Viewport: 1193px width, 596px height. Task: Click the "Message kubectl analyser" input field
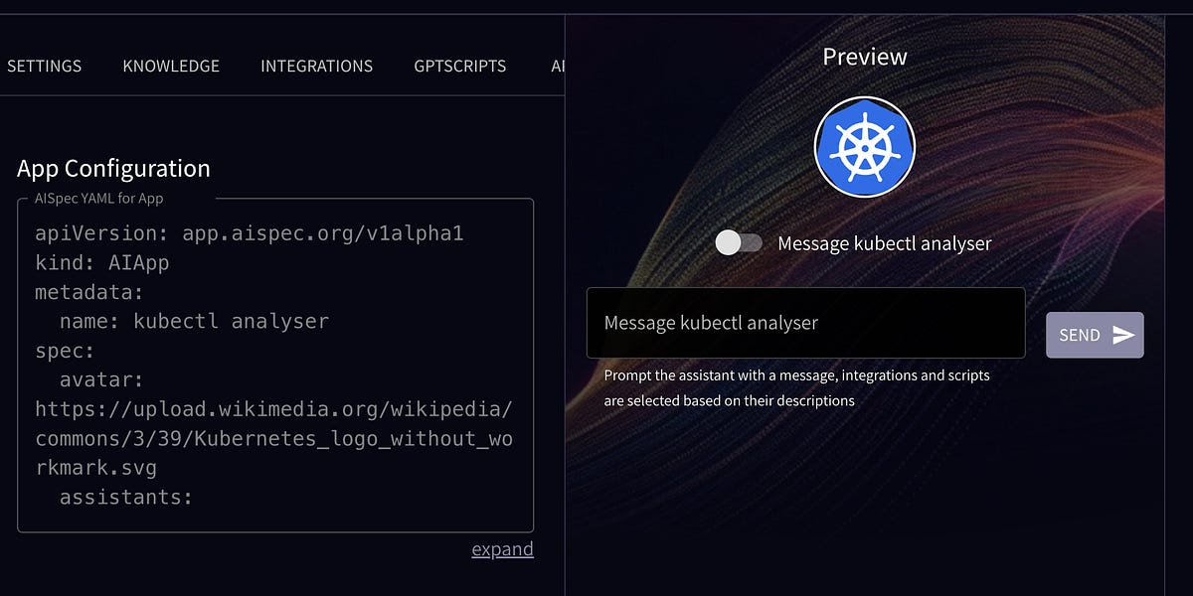[805, 323]
